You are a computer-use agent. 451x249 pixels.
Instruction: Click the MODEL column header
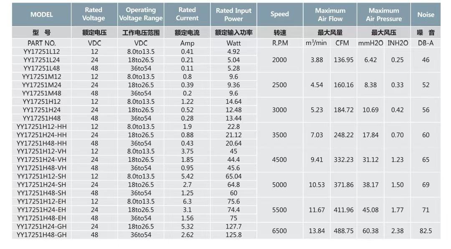click(x=41, y=15)
